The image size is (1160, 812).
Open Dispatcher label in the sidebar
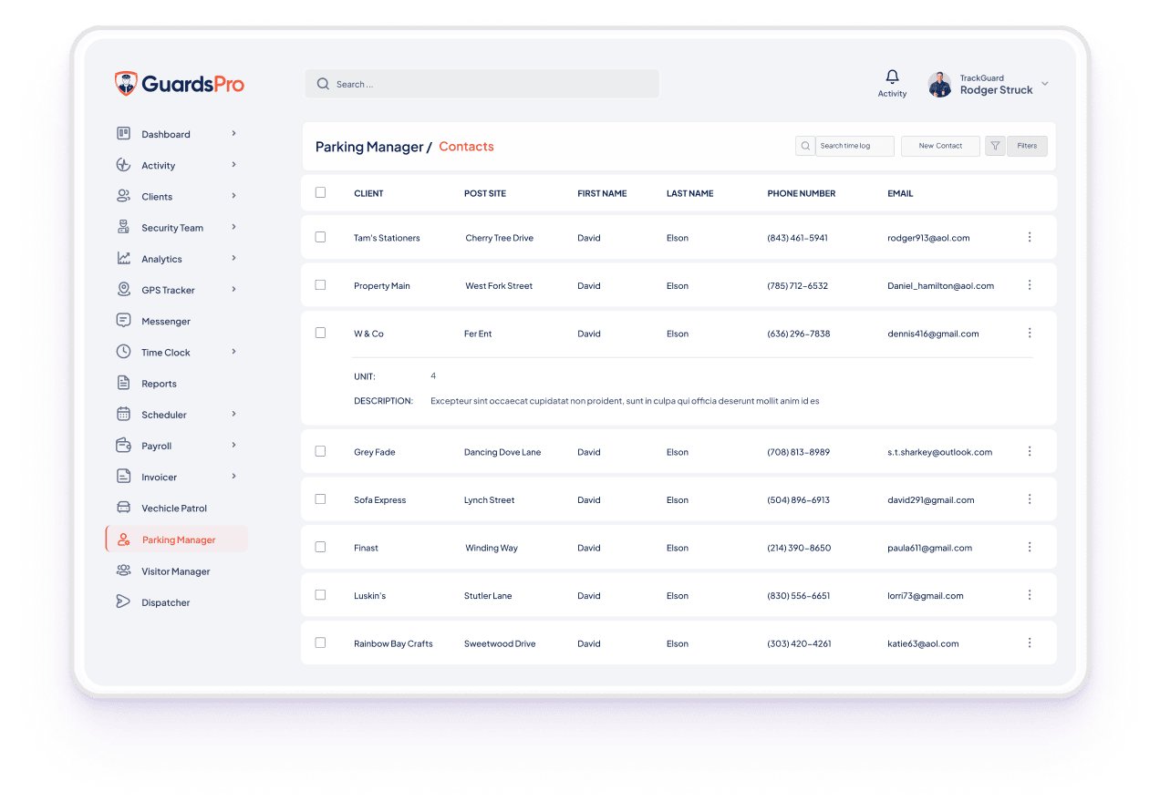[x=166, y=602]
